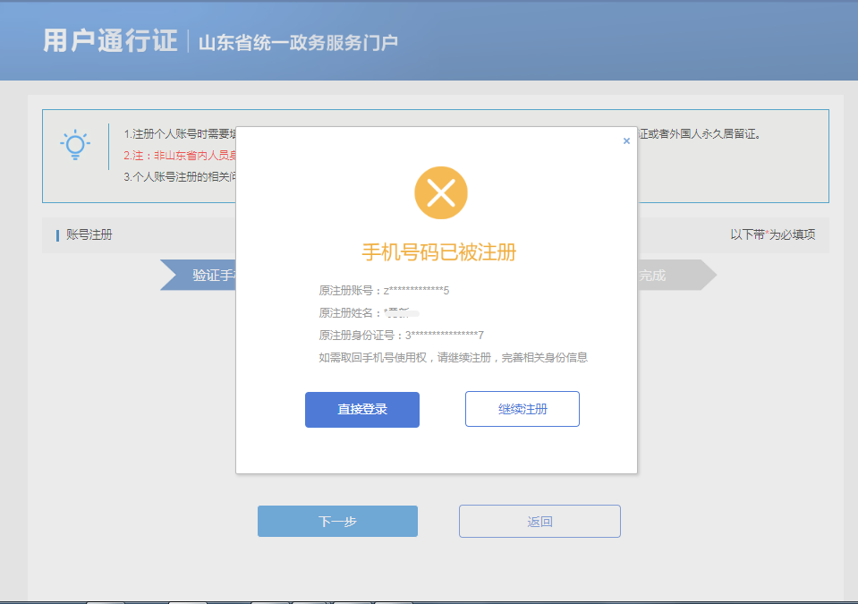The width and height of the screenshot is (858, 604).
Task: Click the 直接登录 button
Action: click(x=361, y=409)
